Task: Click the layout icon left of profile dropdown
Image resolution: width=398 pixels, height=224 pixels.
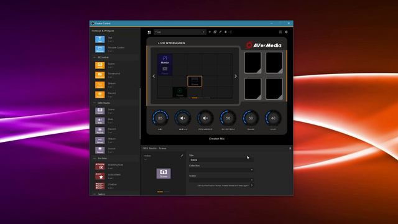Action: (x=149, y=32)
